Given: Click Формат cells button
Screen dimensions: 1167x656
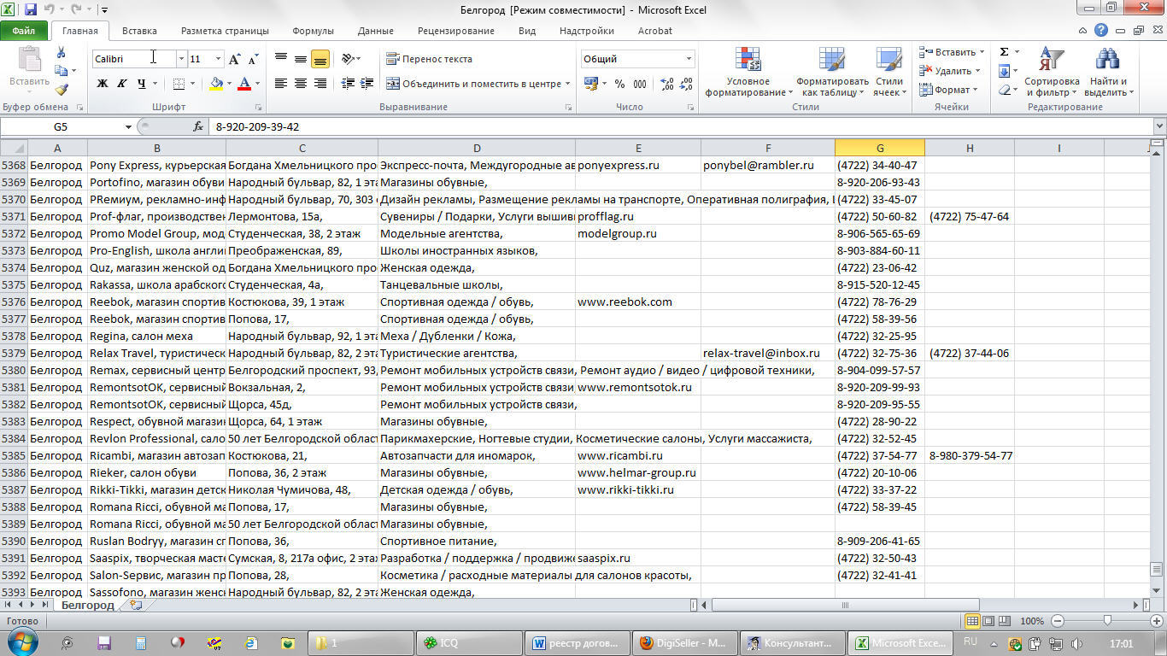Looking at the screenshot, I should pyautogui.click(x=948, y=90).
